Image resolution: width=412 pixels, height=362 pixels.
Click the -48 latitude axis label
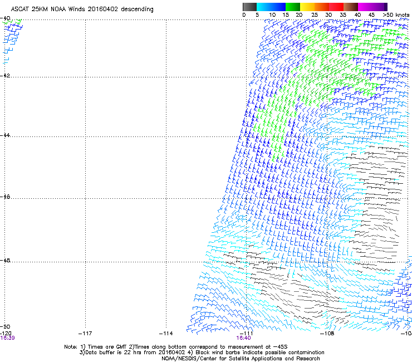click(x=5, y=260)
